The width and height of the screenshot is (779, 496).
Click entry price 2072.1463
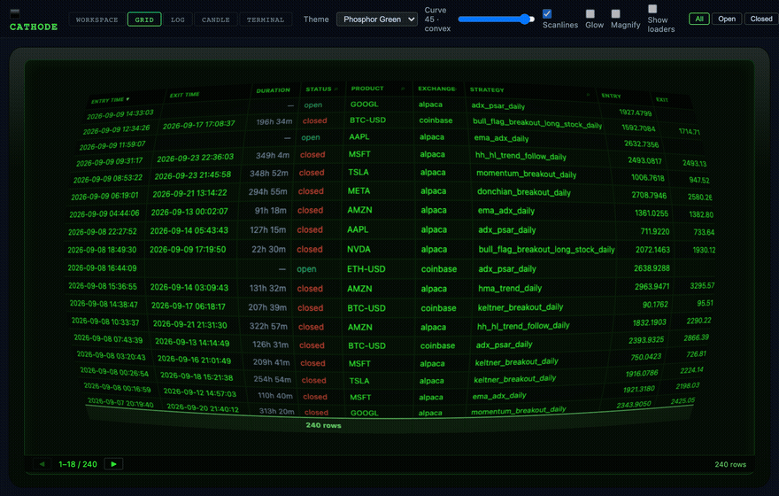point(652,250)
